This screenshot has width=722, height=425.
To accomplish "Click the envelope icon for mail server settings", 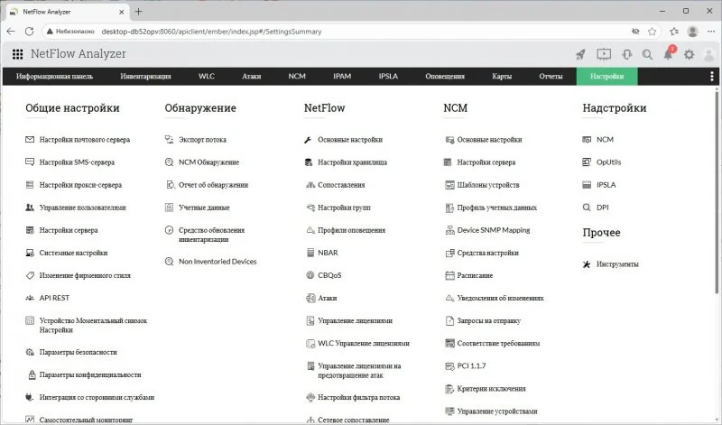I will tap(30, 139).
